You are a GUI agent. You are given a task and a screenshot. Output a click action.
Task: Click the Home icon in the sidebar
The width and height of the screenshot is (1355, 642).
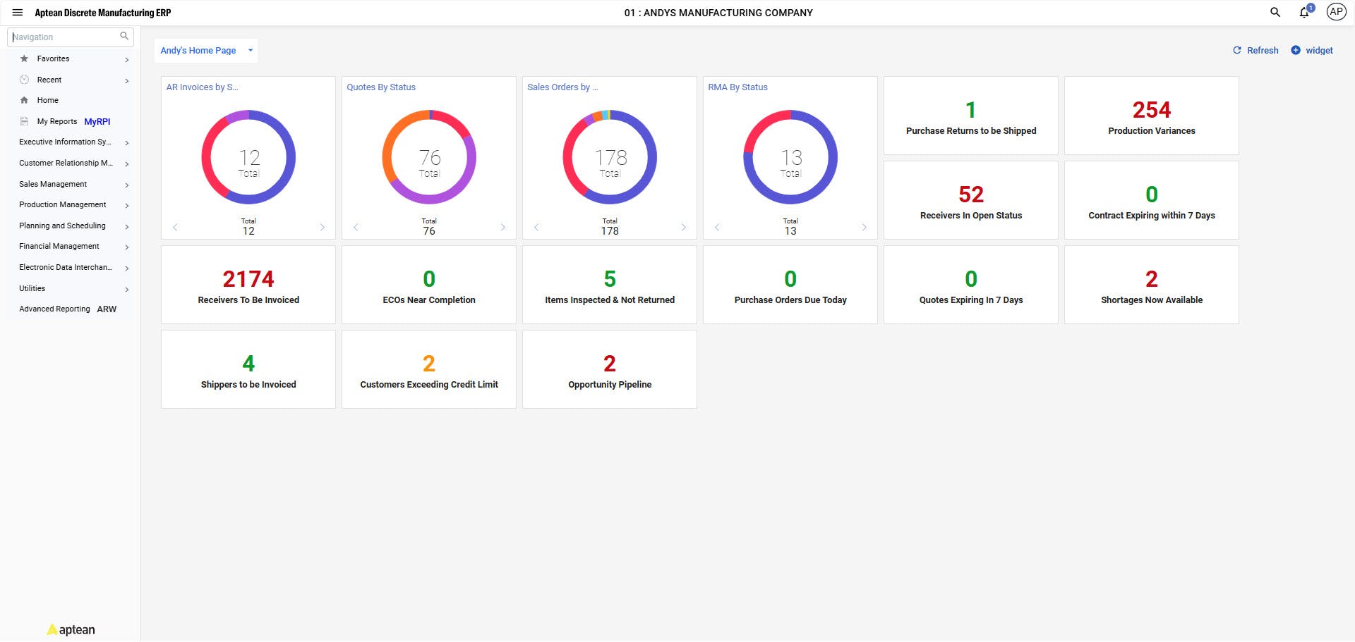click(x=25, y=100)
